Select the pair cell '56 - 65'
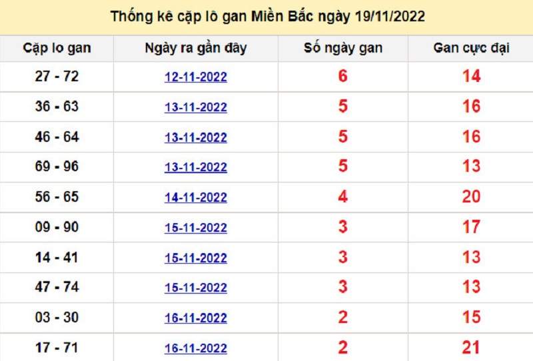The image size is (533, 361). [x=57, y=196]
